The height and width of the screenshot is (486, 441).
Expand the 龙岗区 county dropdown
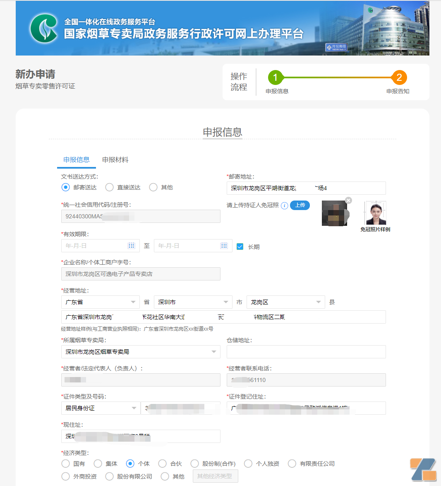click(285, 302)
